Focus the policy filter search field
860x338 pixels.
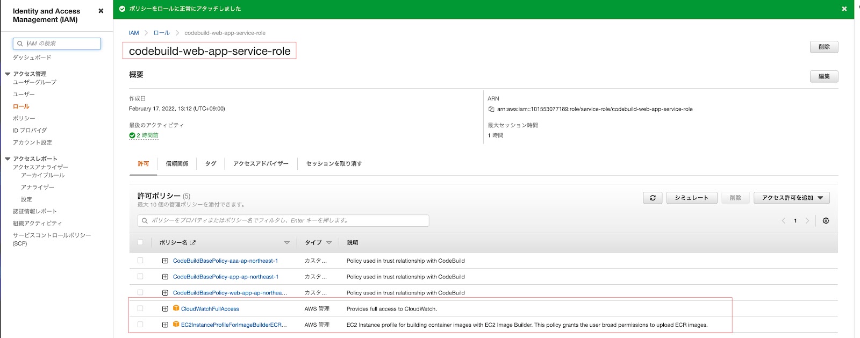coord(283,220)
